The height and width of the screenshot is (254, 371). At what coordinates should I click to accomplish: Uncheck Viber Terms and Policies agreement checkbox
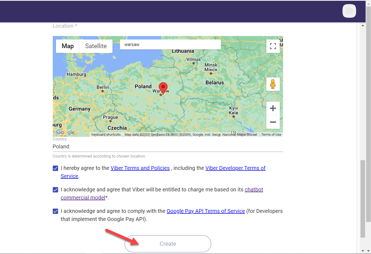pyautogui.click(x=55, y=168)
